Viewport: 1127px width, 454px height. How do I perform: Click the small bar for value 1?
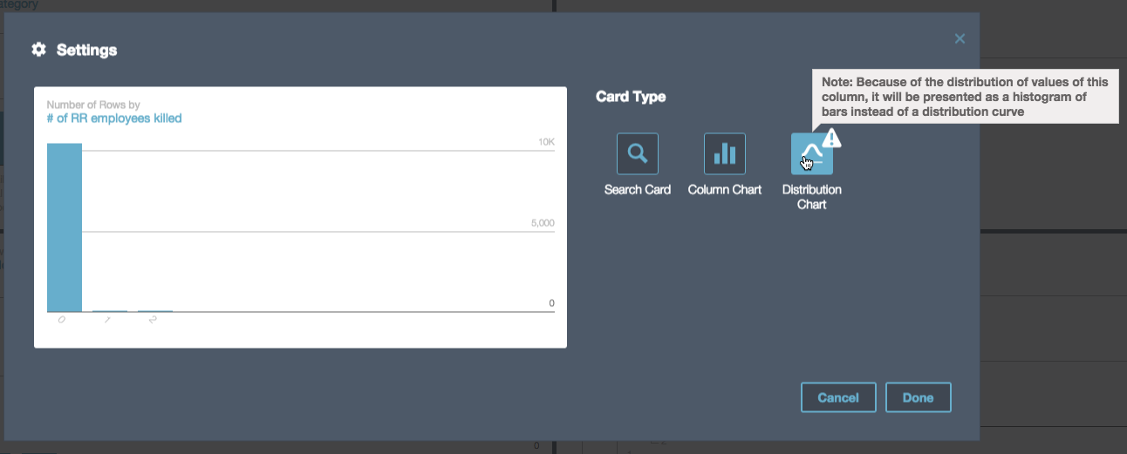point(110,311)
